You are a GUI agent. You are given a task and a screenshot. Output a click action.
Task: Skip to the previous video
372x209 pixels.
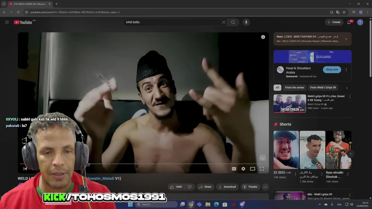tap(25, 169)
